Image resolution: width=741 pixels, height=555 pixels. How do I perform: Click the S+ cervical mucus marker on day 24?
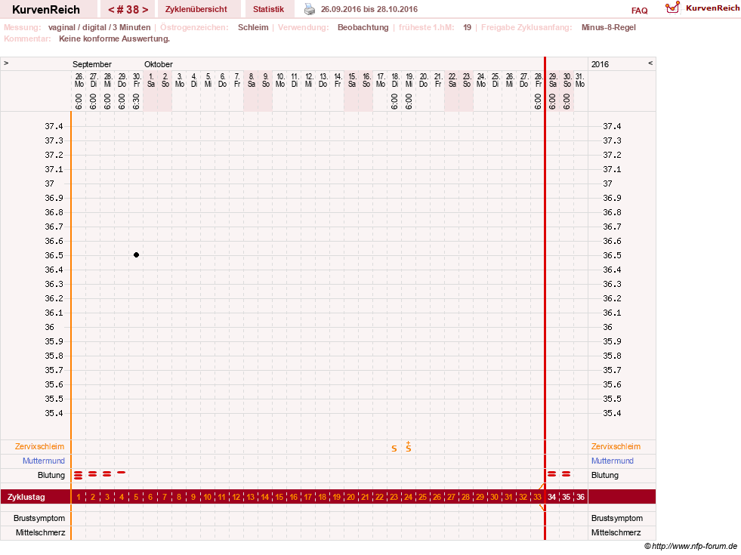[409, 447]
